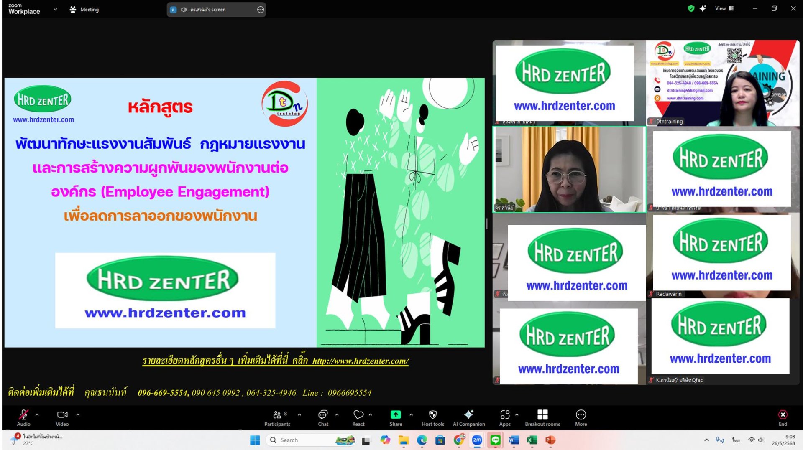Open the AI Companion panel

469,417
